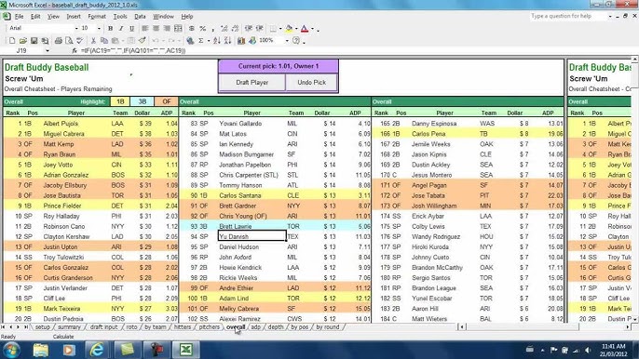Switch to the pitchers sheet tab

209,326
